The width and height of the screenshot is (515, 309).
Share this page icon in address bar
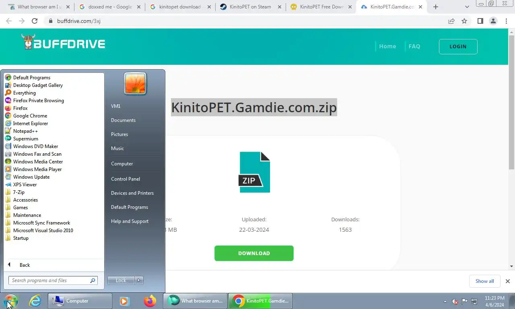[x=451, y=21]
